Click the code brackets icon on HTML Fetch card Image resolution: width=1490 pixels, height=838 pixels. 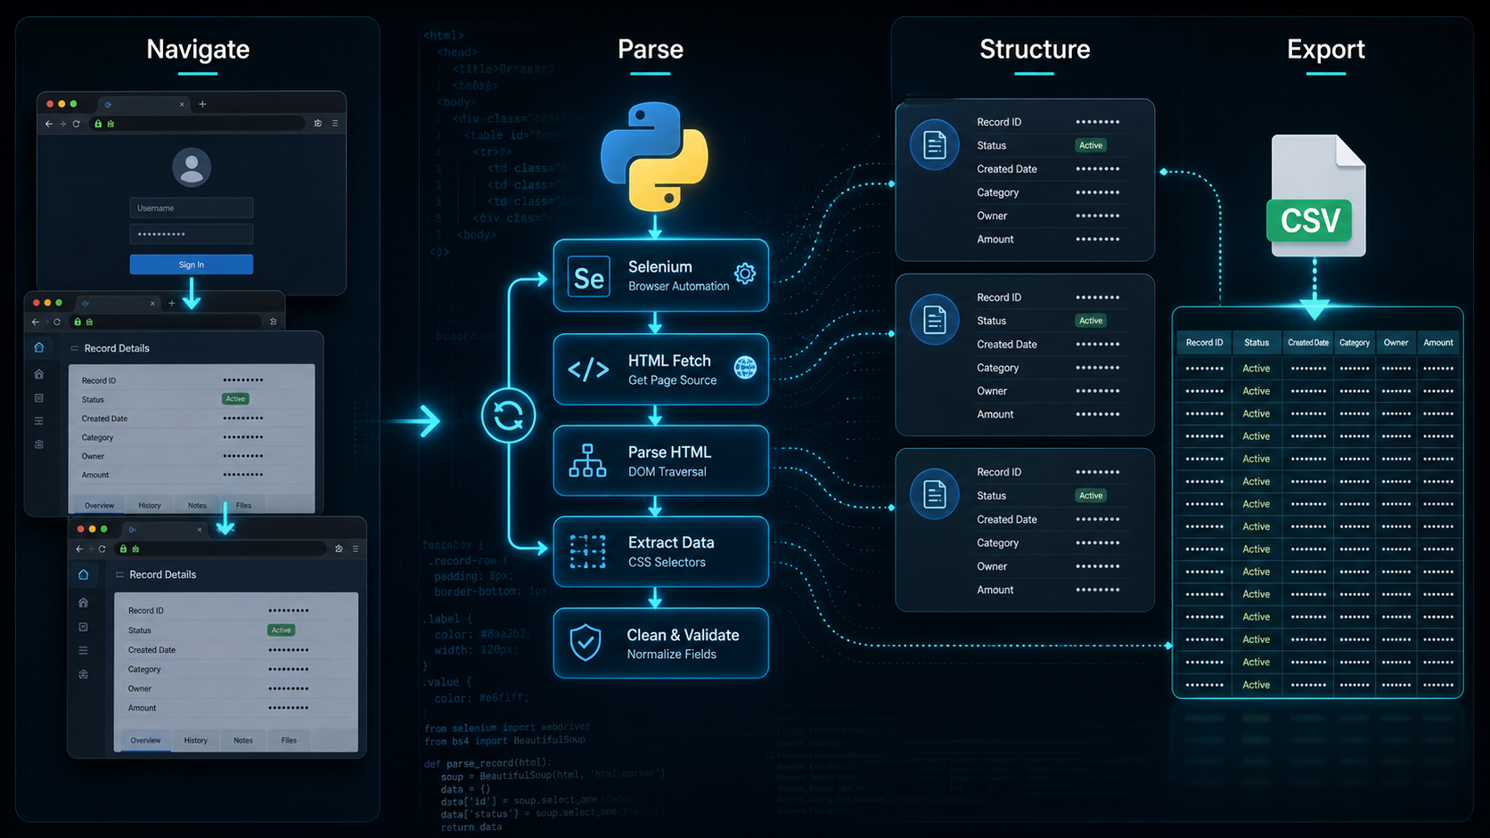coord(588,370)
